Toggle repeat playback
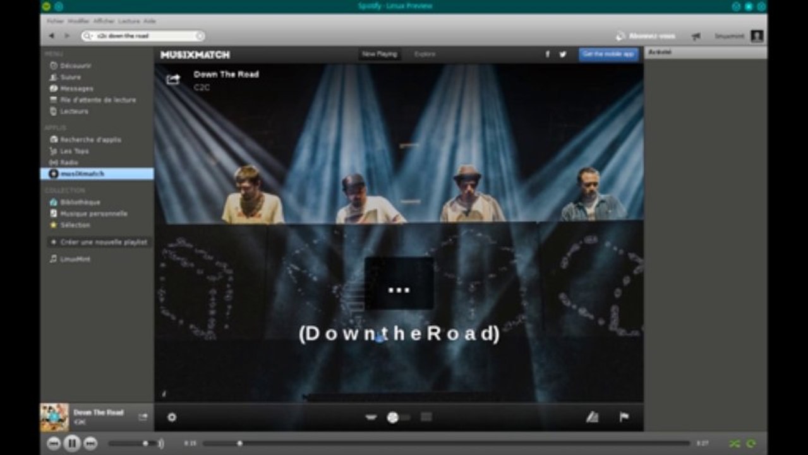Screen dimensions: 808x455 tap(751, 444)
